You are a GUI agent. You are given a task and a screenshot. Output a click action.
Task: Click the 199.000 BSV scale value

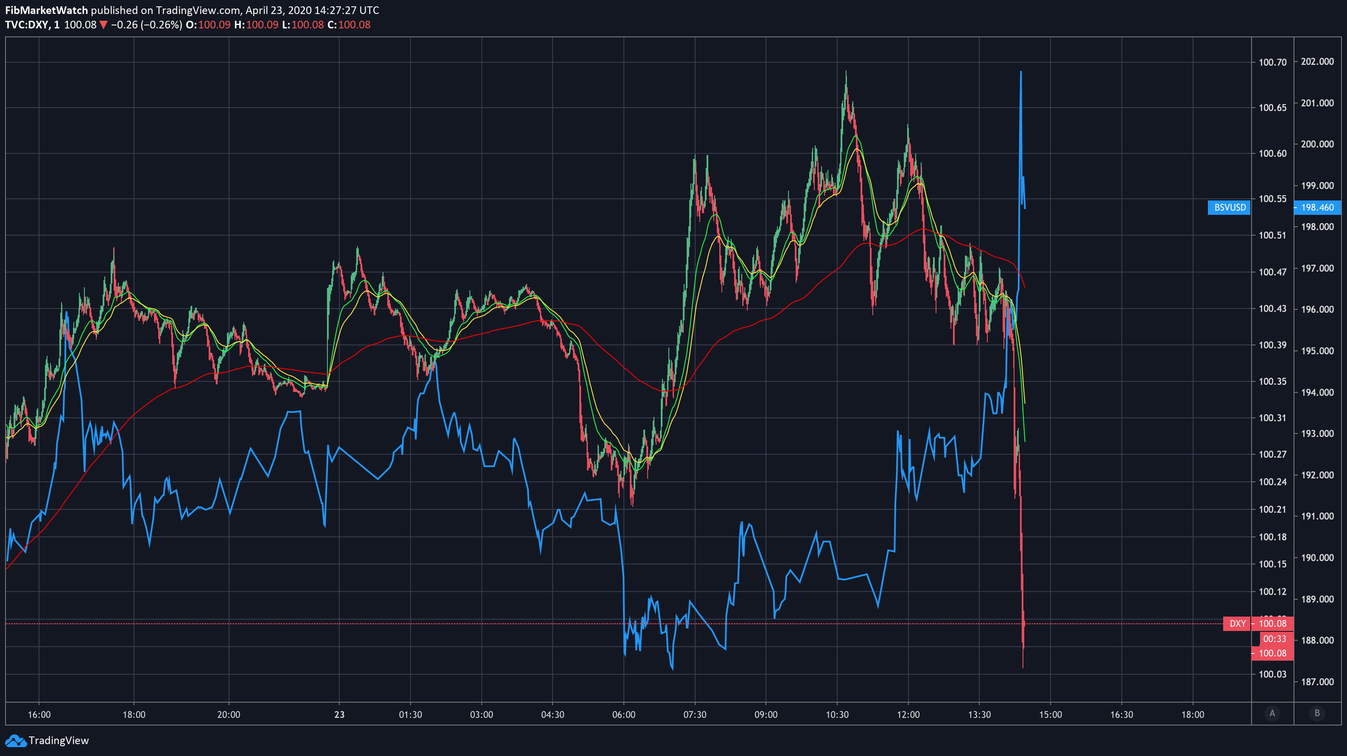[1317, 186]
